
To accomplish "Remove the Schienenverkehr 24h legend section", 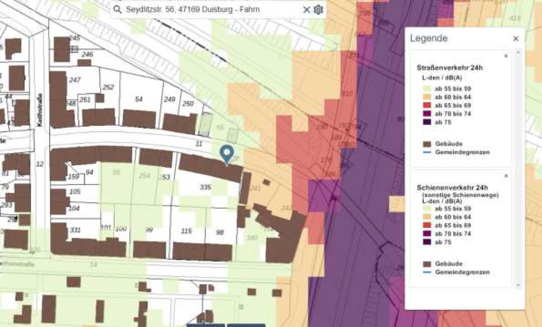I will (x=506, y=176).
